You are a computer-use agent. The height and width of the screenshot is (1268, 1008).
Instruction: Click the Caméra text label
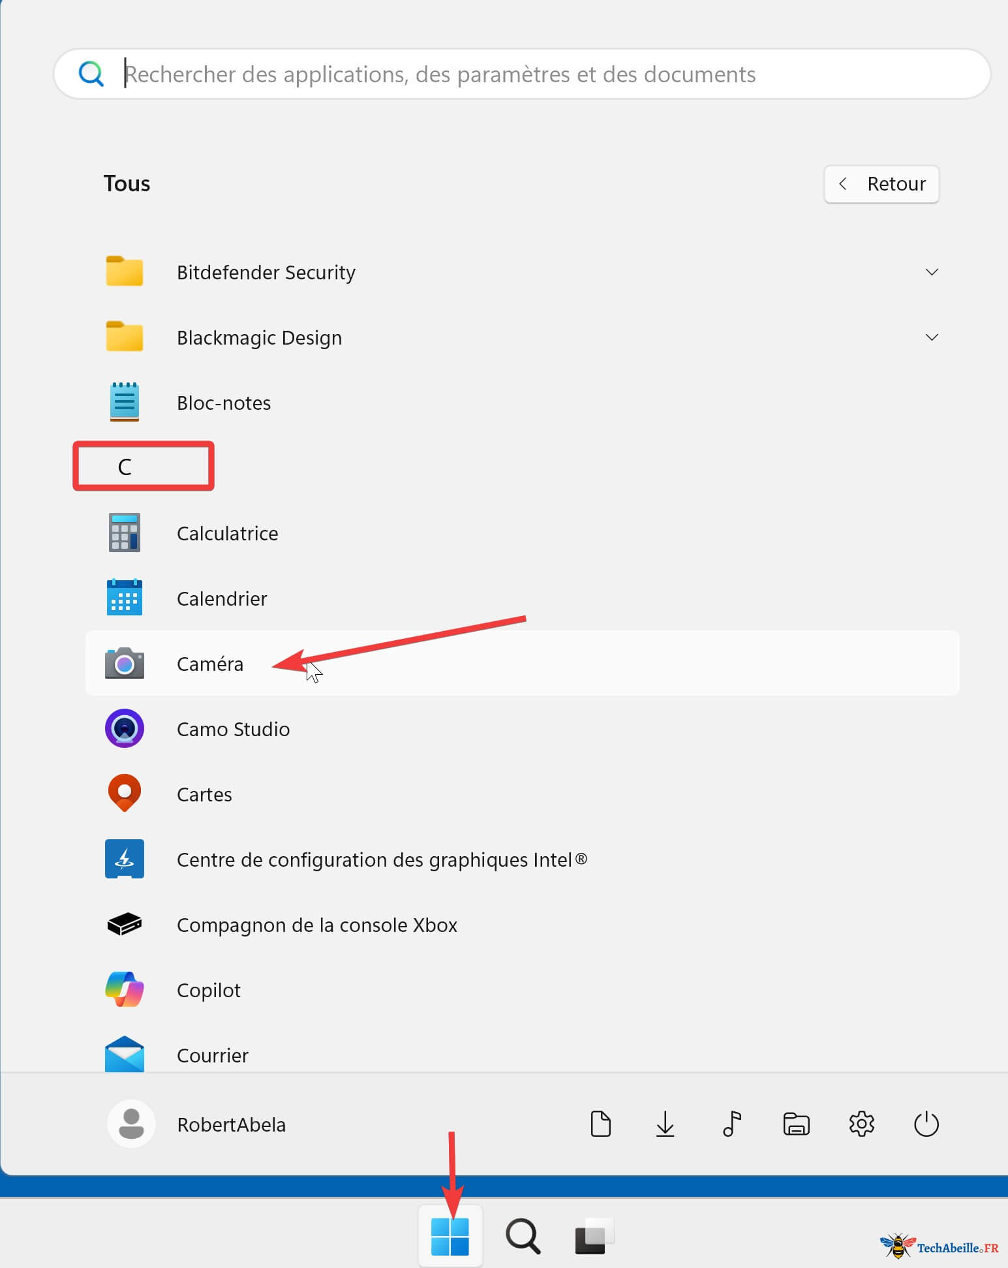tap(210, 664)
